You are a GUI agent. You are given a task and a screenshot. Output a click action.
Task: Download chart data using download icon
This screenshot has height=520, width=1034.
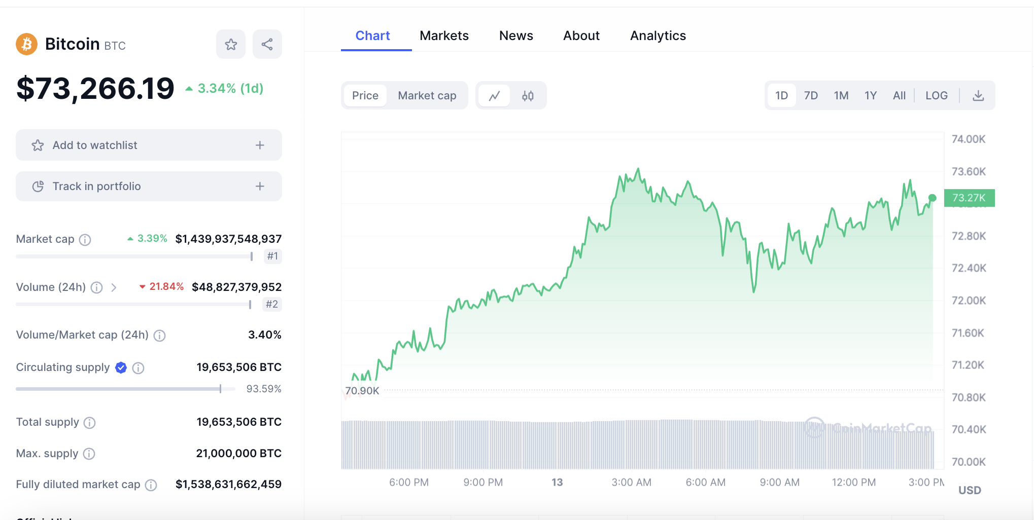978,96
